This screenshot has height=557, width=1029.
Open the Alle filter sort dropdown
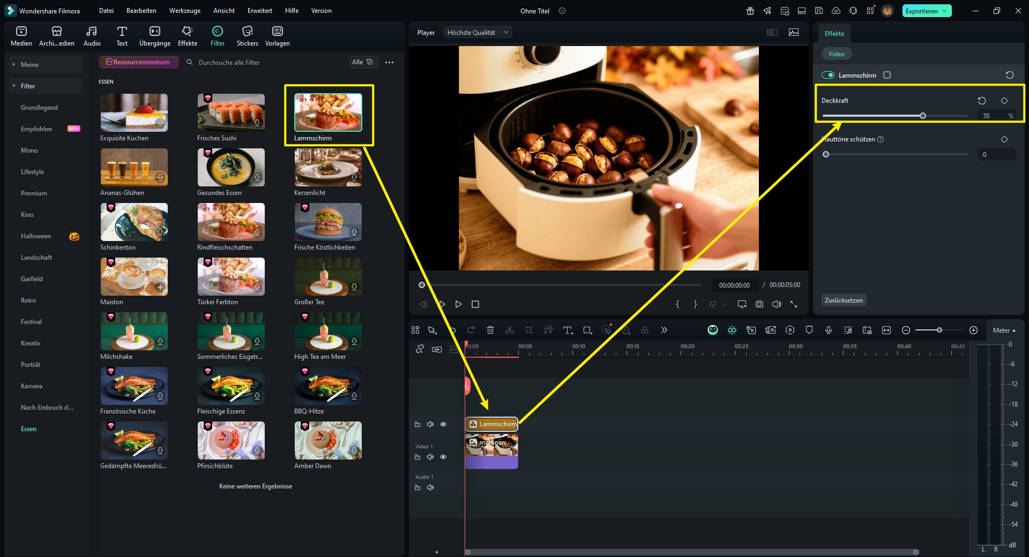(363, 62)
